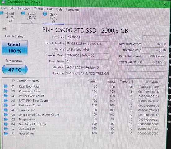Click the Temperature attribute status orb
This screenshot has height=149, width=171.
click(6, 119)
